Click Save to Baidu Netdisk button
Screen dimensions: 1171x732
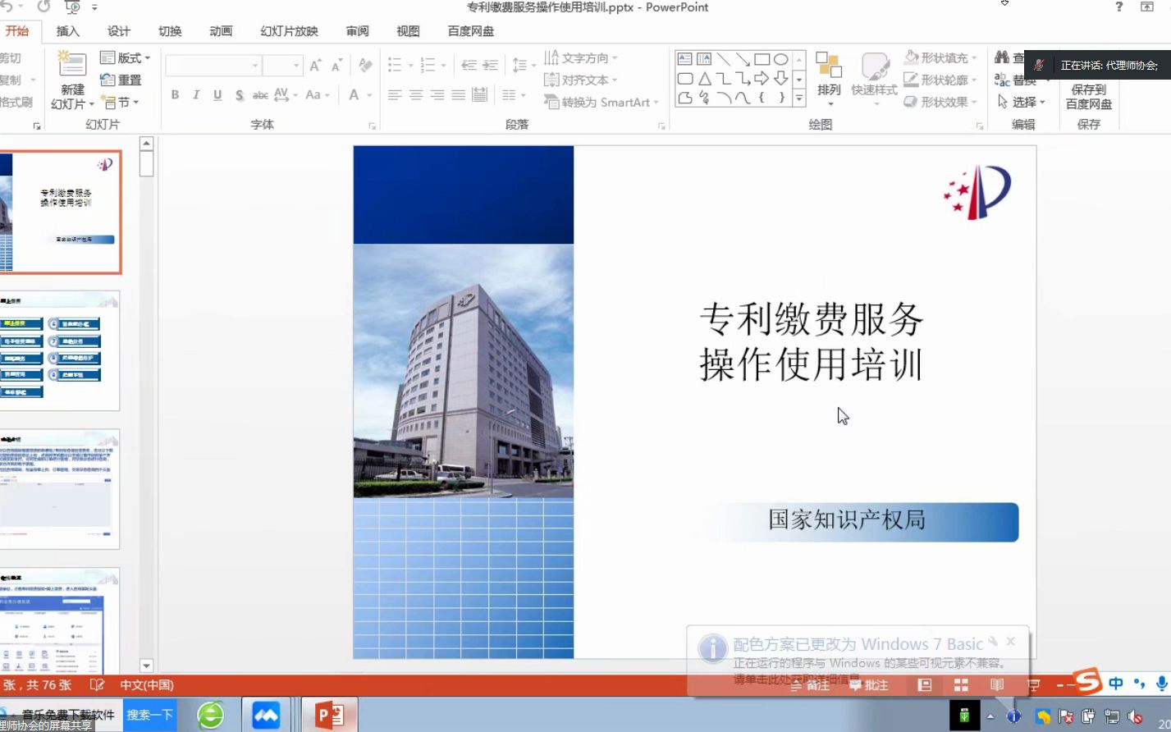coord(1089,96)
